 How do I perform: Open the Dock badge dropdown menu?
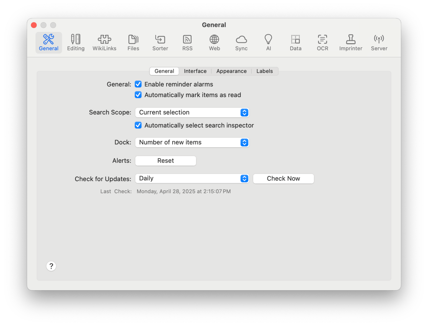[192, 143]
